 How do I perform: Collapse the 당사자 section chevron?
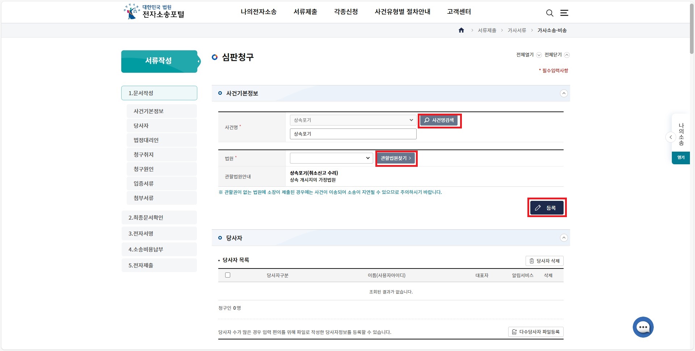coord(564,238)
